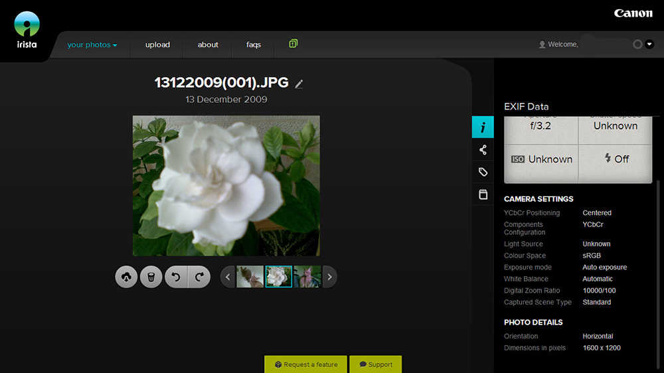The image size is (664, 373).
Task: Select white flower filmstrip thumbnail
Action: click(x=279, y=277)
